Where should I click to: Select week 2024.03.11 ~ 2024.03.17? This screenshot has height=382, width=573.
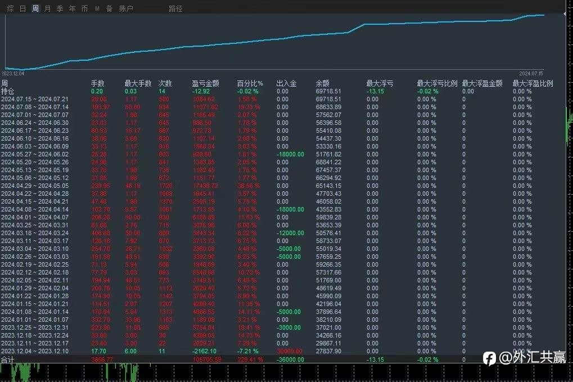[34, 241]
